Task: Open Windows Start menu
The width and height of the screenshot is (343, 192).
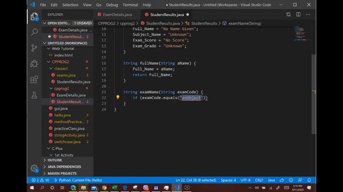Action: point(32,188)
